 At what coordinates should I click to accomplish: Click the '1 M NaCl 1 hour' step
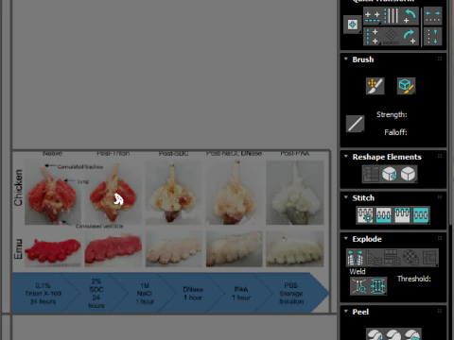145,294
